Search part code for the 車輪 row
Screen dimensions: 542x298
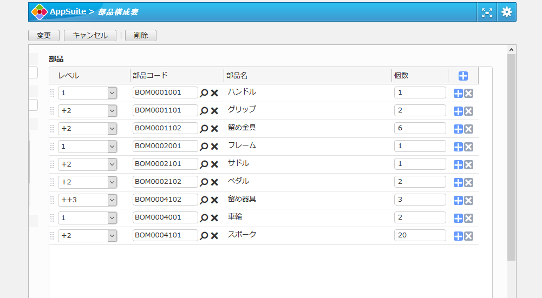click(204, 218)
